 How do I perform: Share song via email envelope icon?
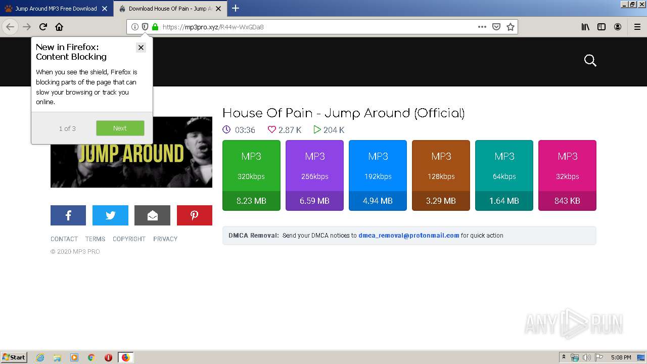(x=152, y=215)
